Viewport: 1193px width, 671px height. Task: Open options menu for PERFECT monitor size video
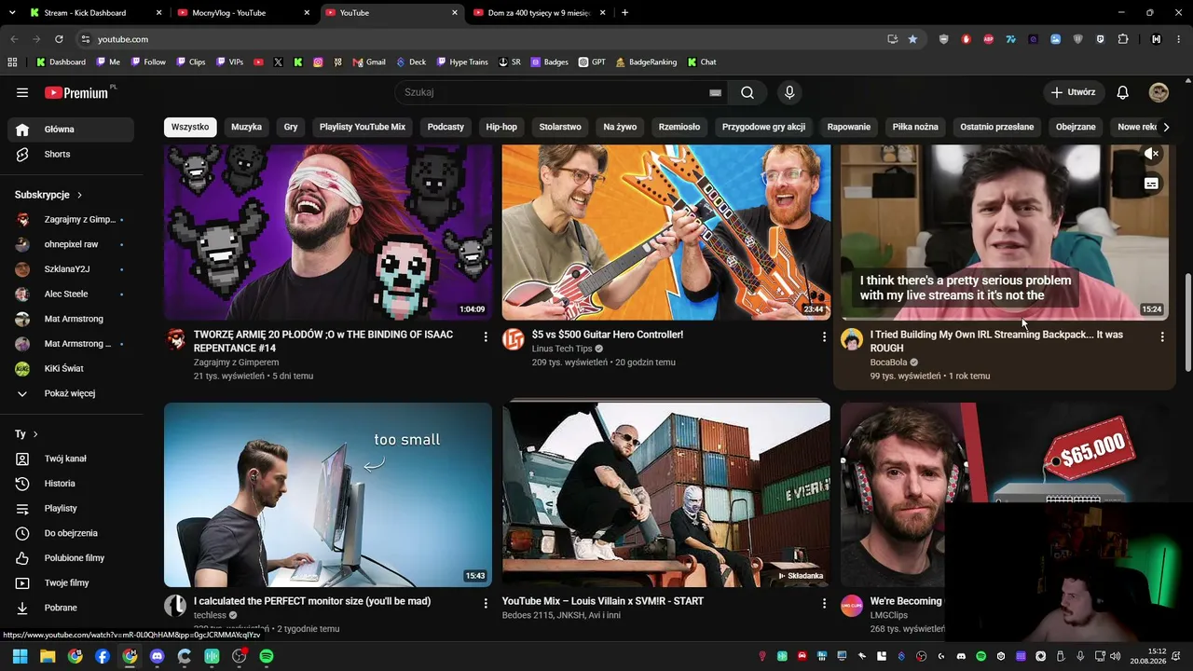point(486,604)
